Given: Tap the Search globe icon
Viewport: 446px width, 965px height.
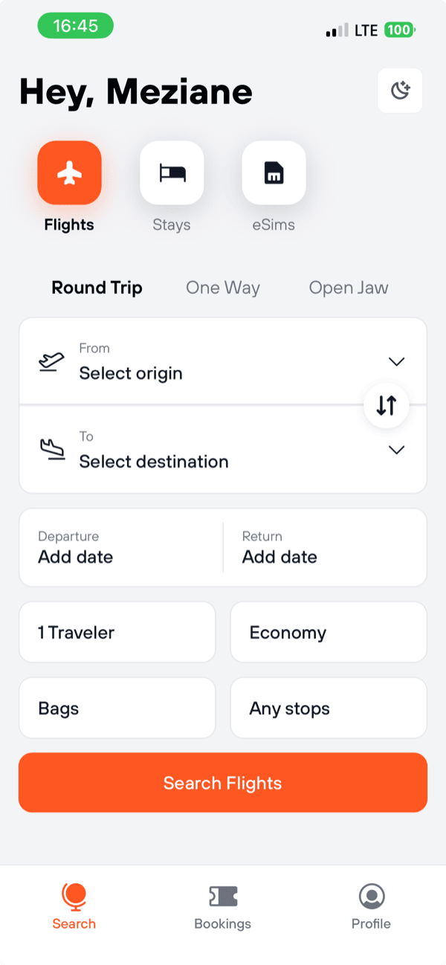Looking at the screenshot, I should [74, 897].
